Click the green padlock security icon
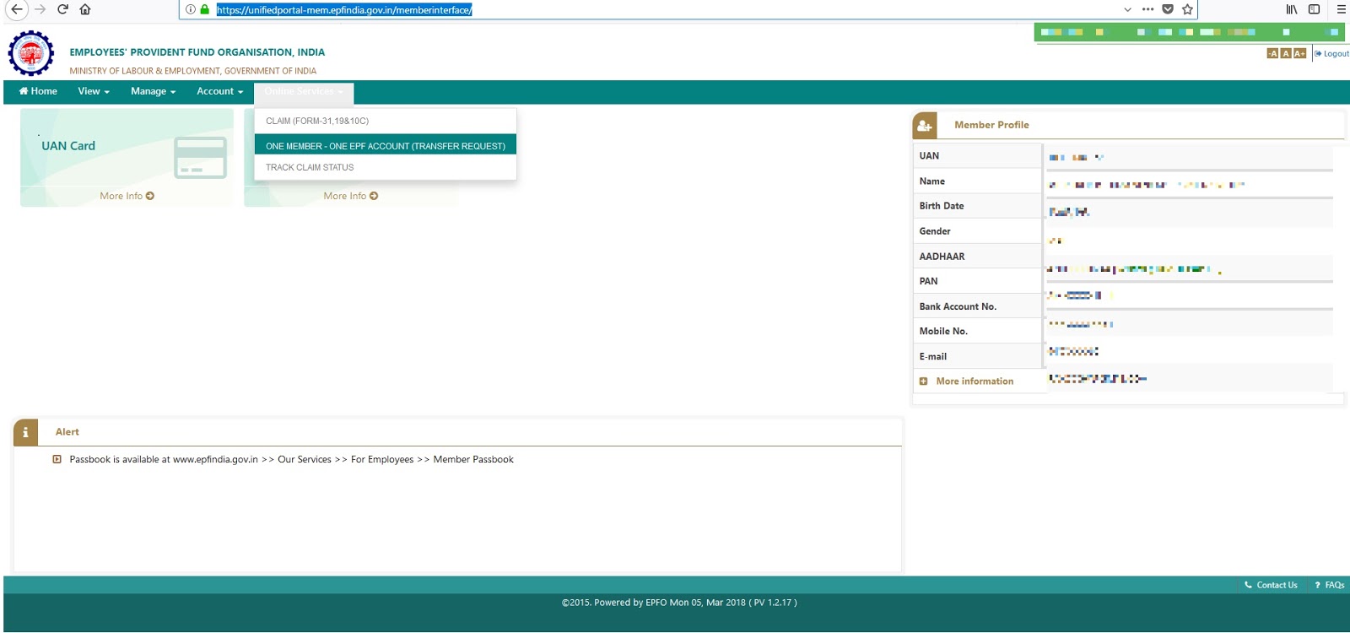This screenshot has height=633, width=1350. (x=204, y=9)
